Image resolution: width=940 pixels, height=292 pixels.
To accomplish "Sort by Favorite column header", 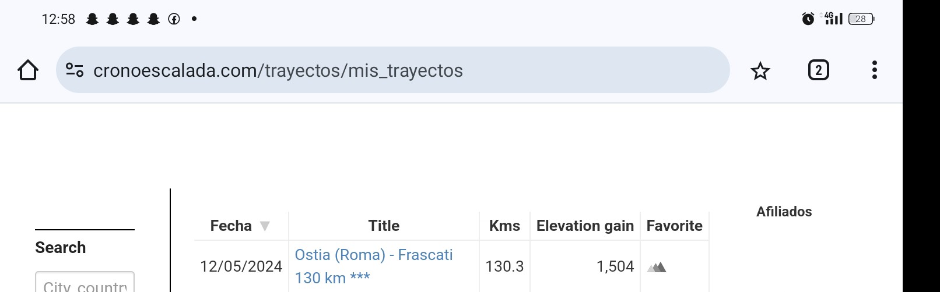I will tap(674, 226).
